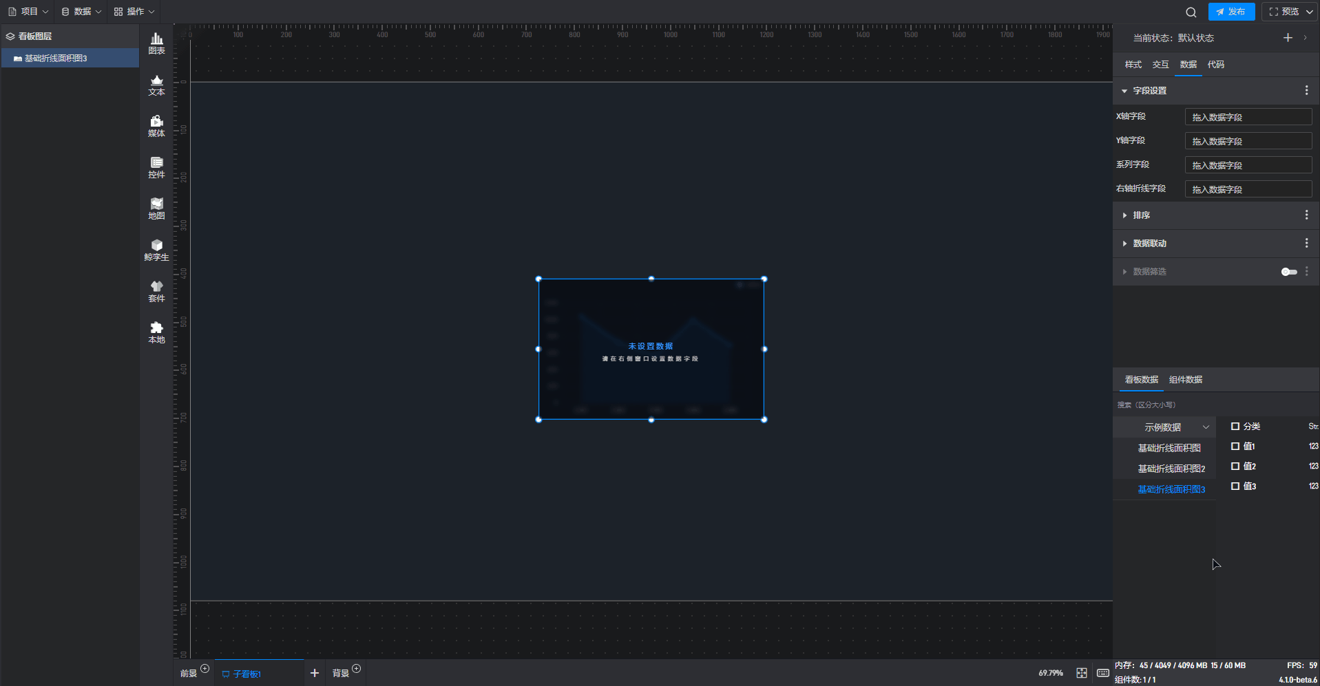Switch to the 交互 tab
The height and width of the screenshot is (686, 1320).
[x=1161, y=65]
